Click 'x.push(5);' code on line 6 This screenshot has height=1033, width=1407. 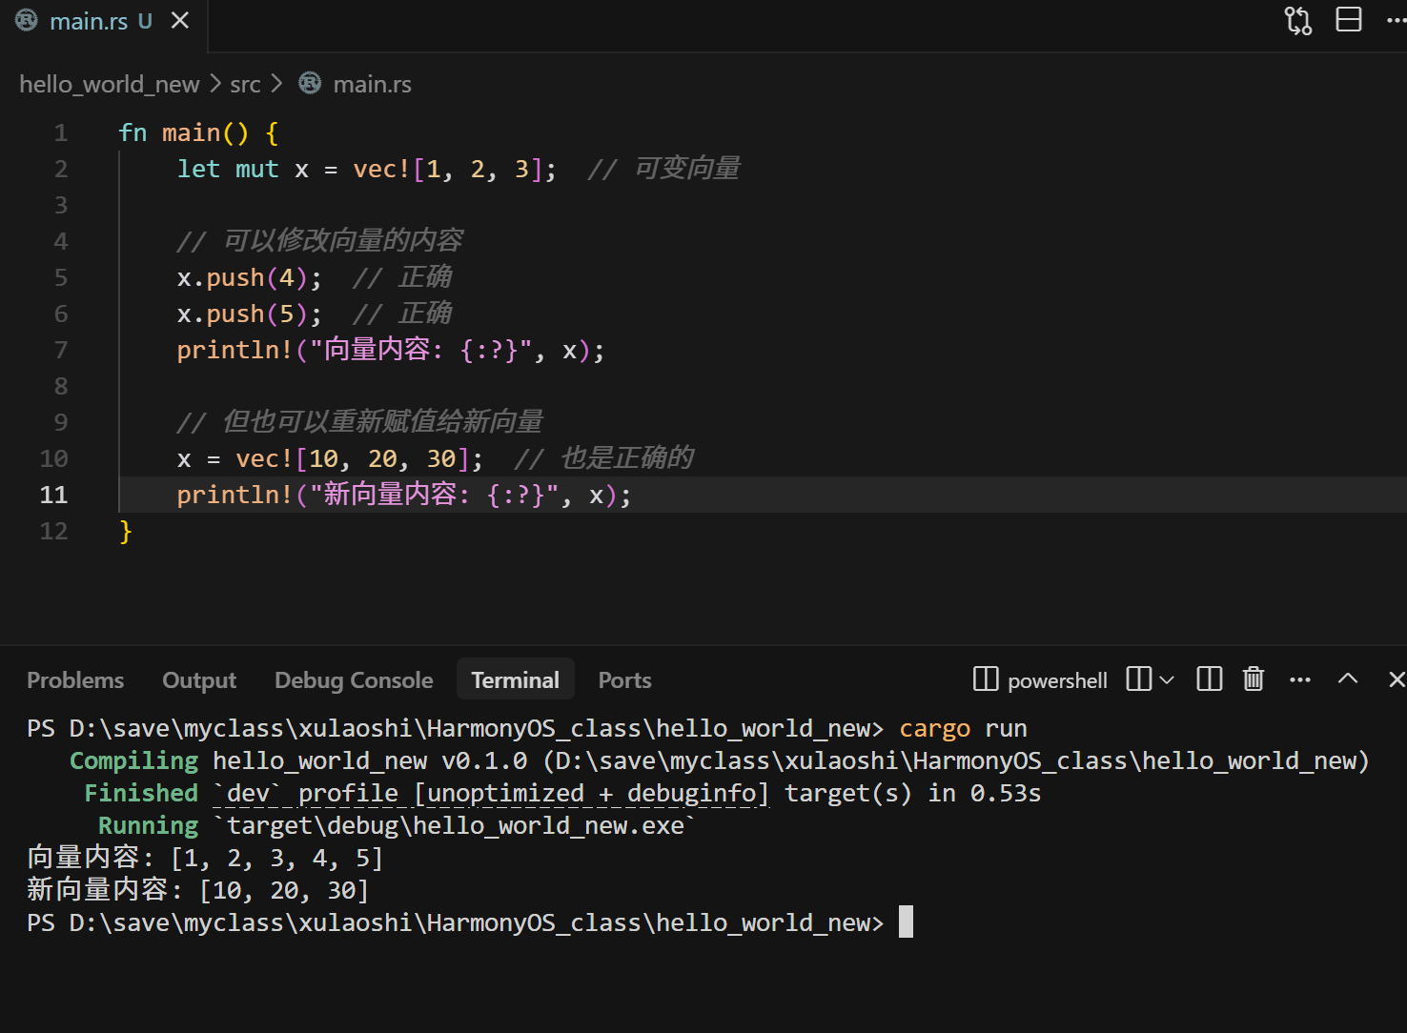250,314
